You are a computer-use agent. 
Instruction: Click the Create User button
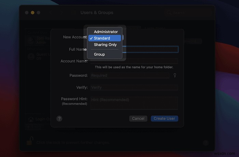tap(164, 119)
